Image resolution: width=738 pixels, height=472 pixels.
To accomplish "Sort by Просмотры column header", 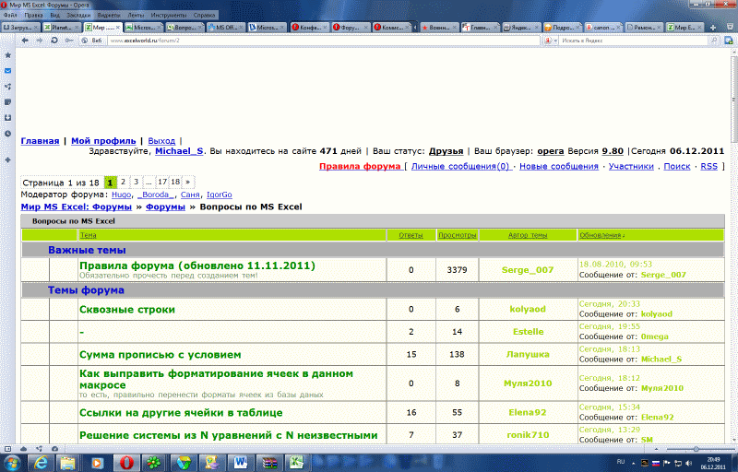I will click(457, 235).
